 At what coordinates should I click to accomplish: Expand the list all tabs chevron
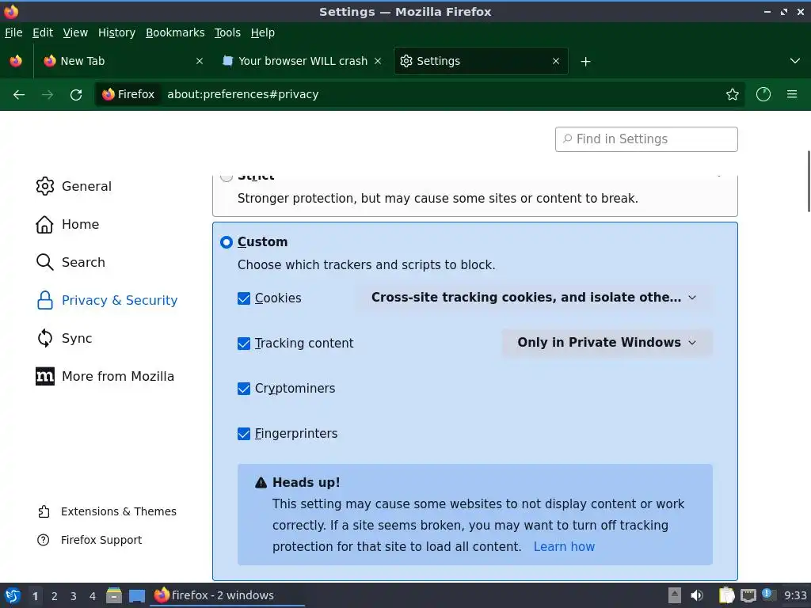794,61
